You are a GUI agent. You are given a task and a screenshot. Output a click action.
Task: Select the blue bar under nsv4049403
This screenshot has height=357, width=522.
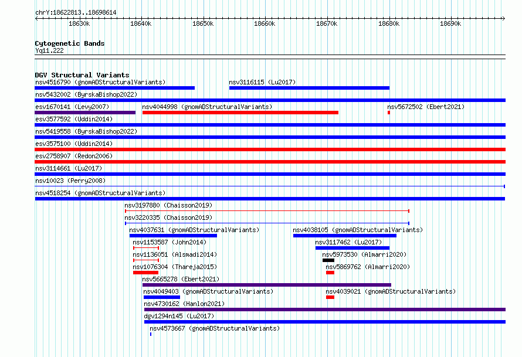(x=162, y=297)
